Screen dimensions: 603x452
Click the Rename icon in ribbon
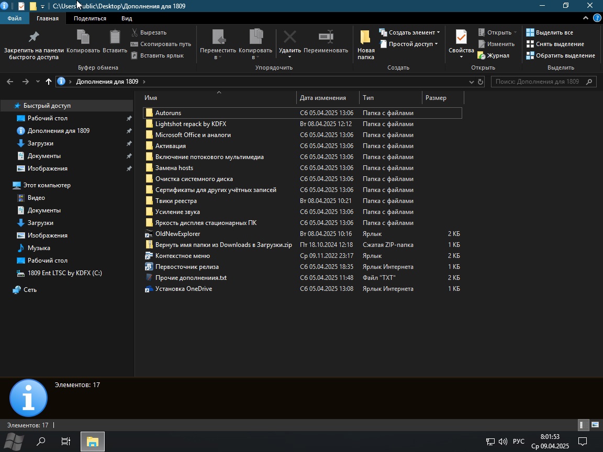pyautogui.click(x=326, y=38)
